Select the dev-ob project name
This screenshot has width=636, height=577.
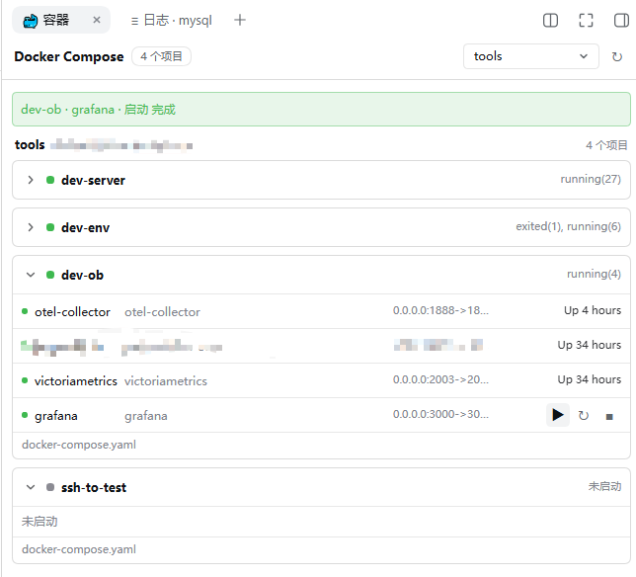coord(82,275)
